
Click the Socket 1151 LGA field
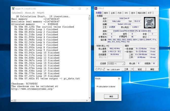[x=124, y=24]
